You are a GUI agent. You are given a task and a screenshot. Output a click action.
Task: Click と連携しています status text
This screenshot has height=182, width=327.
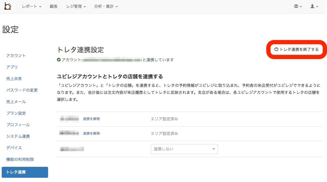click(158, 60)
